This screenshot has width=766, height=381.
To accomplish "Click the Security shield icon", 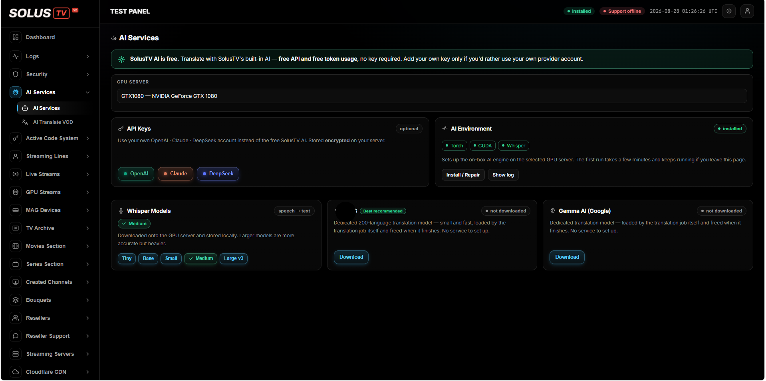I will coord(16,74).
